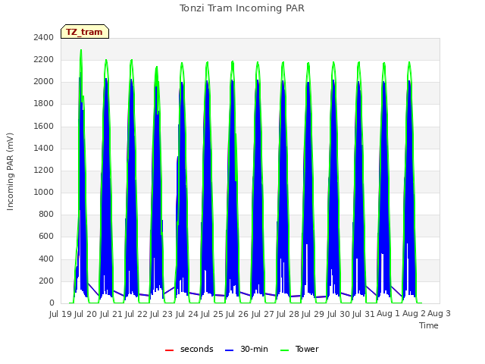Click the blue 30-min legend swatch
485x364 pixels.
coord(229,350)
